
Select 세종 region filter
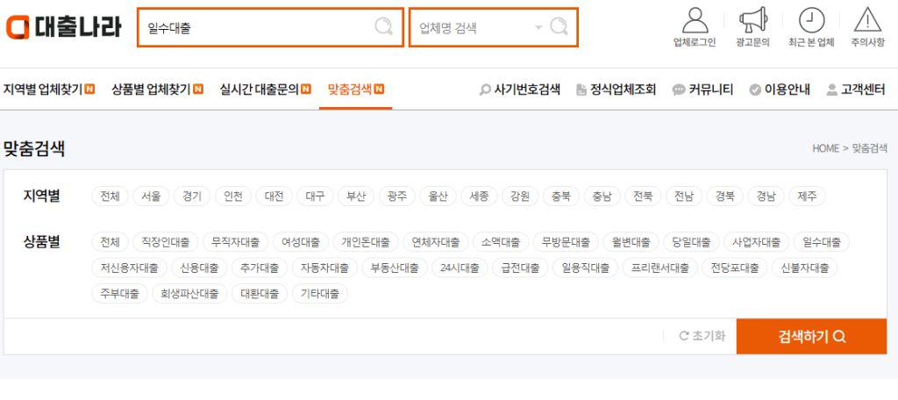coord(479,196)
